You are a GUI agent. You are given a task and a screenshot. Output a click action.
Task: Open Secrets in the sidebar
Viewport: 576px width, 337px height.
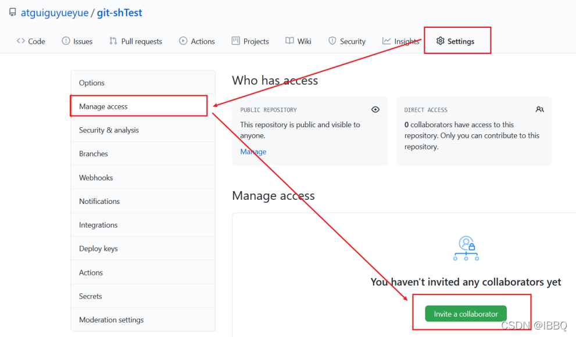point(143,296)
